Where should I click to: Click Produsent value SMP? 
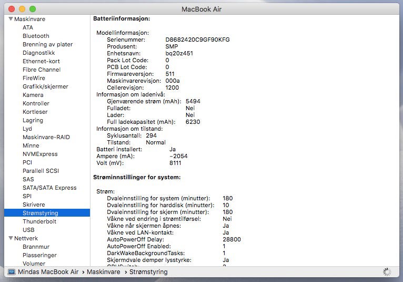pos(172,46)
